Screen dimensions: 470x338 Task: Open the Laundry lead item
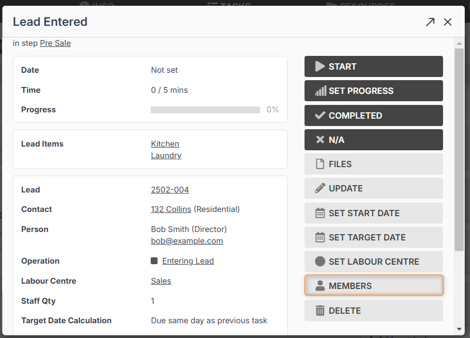click(x=166, y=156)
